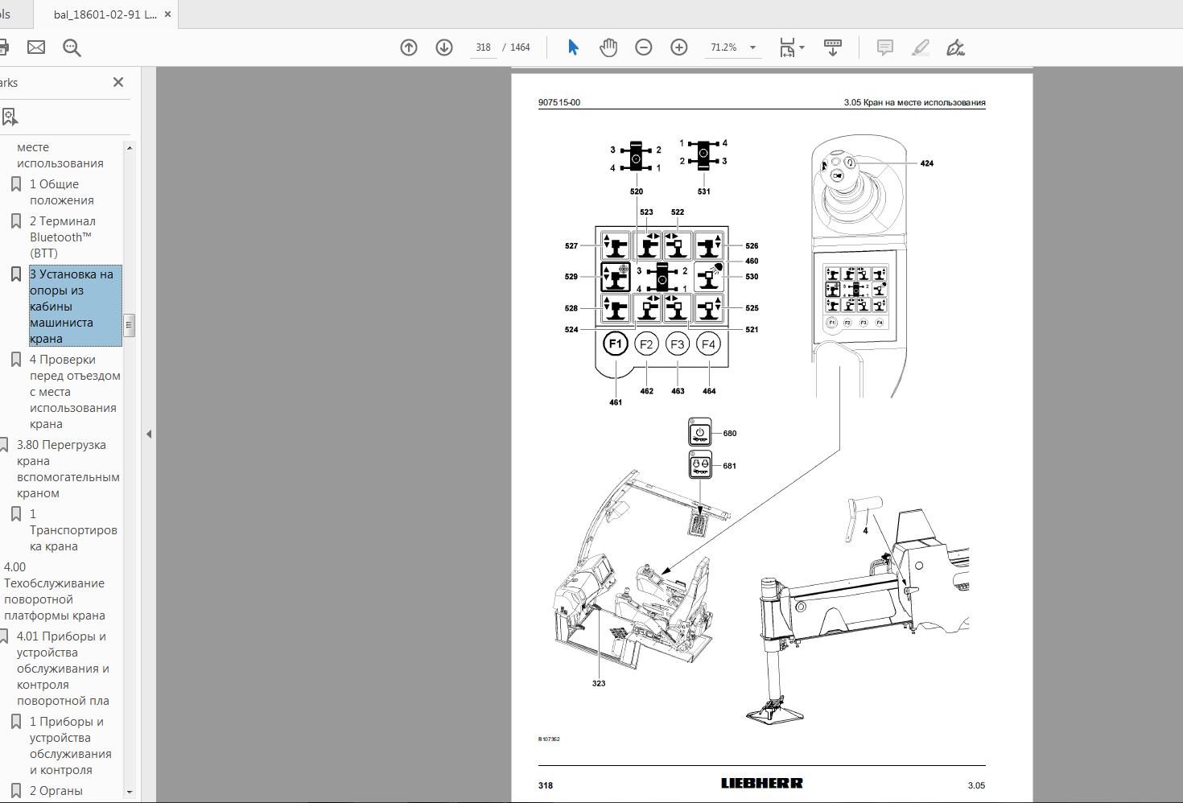1183x803 pixels.
Task: Click the Fill & Sign pen icon
Action: click(957, 47)
